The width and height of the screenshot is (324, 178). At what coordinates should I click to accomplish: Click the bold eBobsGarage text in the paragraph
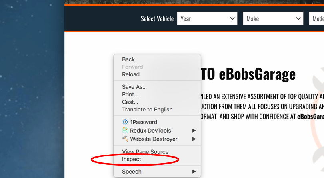[310, 117]
